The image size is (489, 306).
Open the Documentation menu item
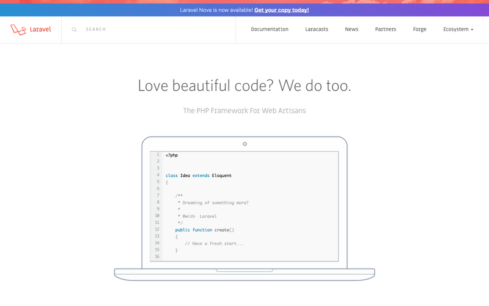[x=270, y=29]
